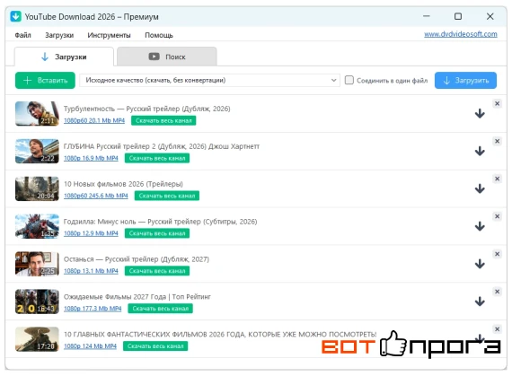This screenshot has height=376, width=512.
Task: Click the download arrow for ГЛУБИНА trailer
Action: 480,151
